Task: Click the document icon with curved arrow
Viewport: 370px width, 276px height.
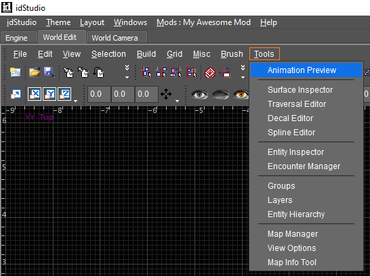Action: point(98,72)
